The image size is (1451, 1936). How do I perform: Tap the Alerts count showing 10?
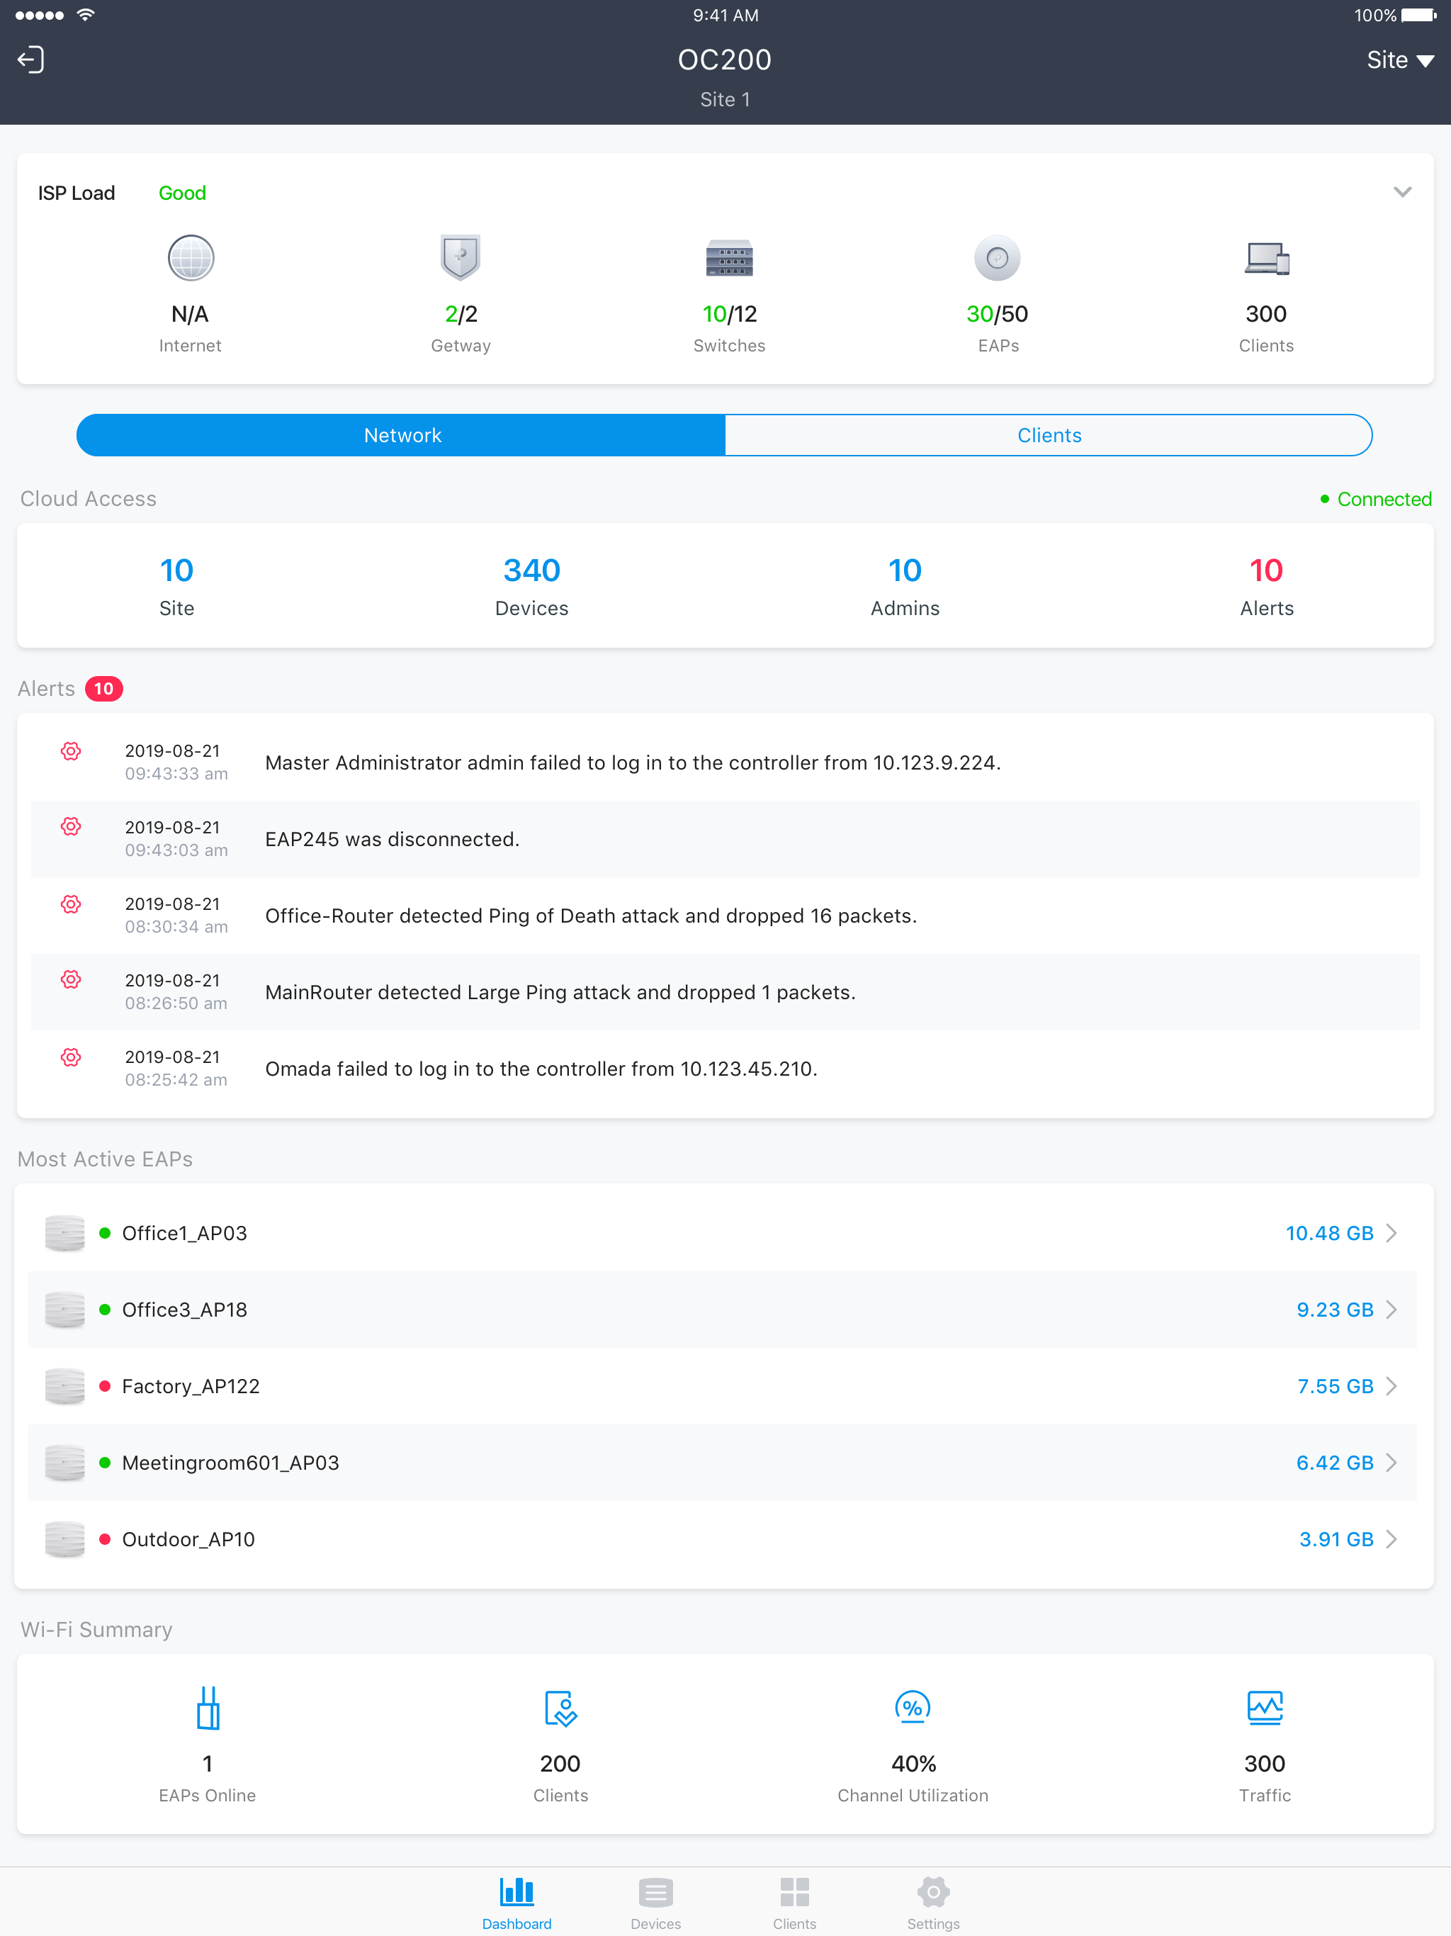pos(103,689)
